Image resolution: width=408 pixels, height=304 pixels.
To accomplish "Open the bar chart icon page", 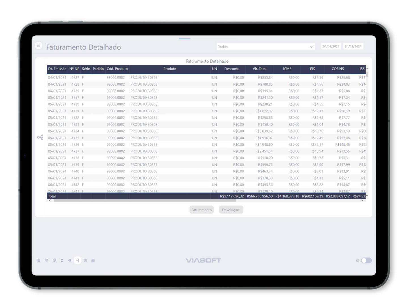I will pos(93,260).
